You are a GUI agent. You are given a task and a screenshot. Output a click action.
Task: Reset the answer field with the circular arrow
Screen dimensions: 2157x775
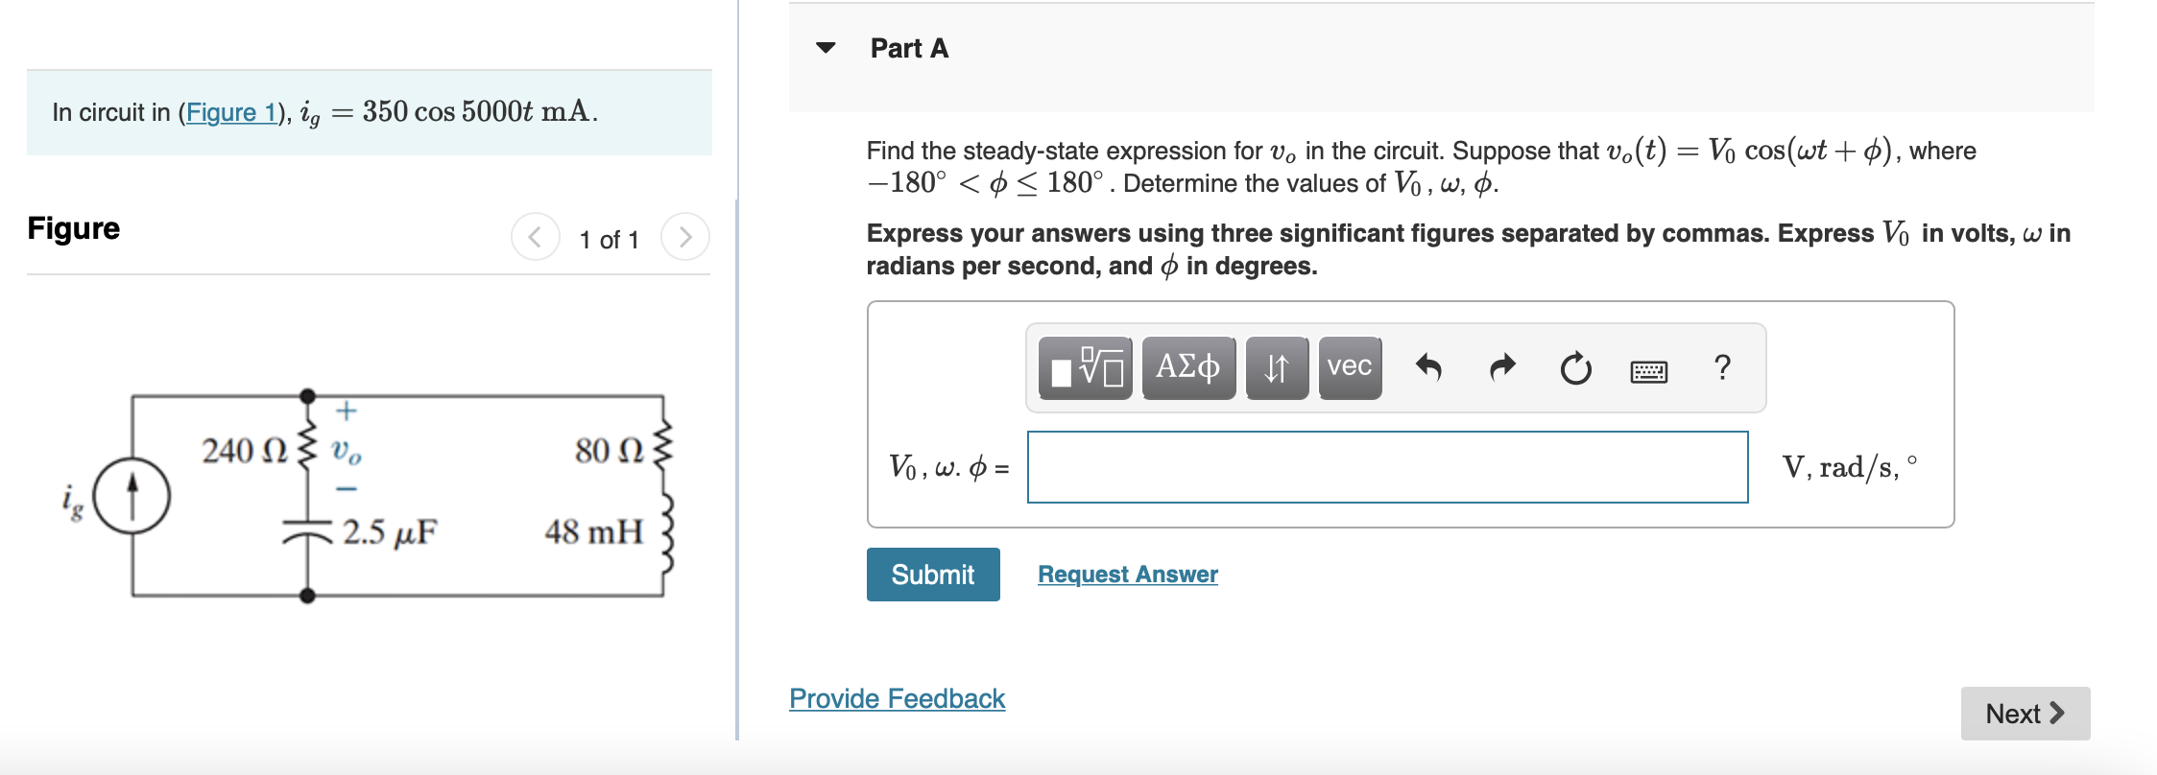pos(1575,367)
